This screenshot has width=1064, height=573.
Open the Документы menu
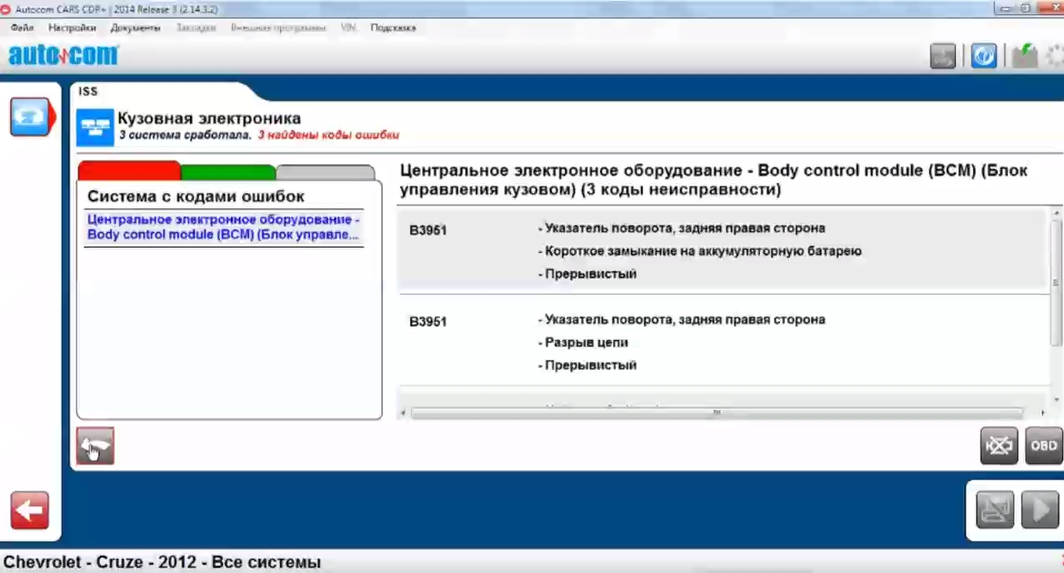click(x=135, y=27)
